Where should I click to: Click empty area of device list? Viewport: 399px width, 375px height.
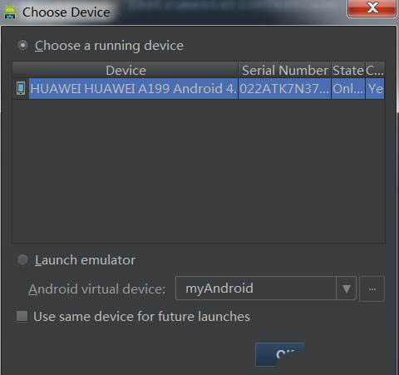[199, 170]
